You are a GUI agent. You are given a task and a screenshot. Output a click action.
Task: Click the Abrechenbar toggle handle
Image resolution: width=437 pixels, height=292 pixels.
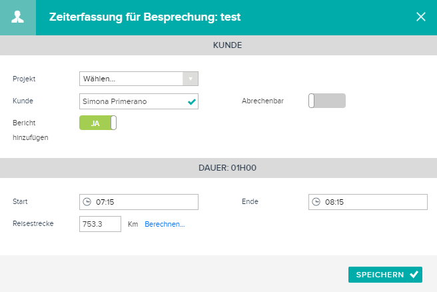pos(311,101)
